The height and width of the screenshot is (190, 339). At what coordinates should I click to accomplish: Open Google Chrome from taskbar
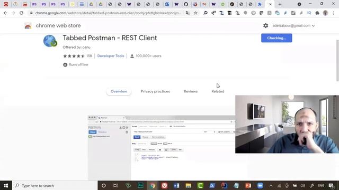coord(153,185)
